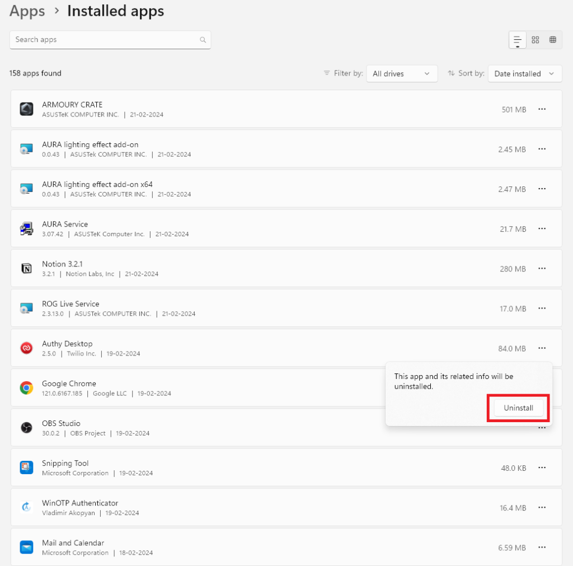Open more options for Snipping Tool
The image size is (573, 566).
pyautogui.click(x=542, y=467)
